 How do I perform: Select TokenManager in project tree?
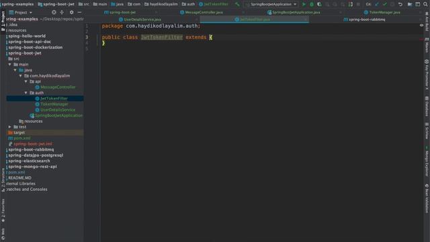(54, 104)
